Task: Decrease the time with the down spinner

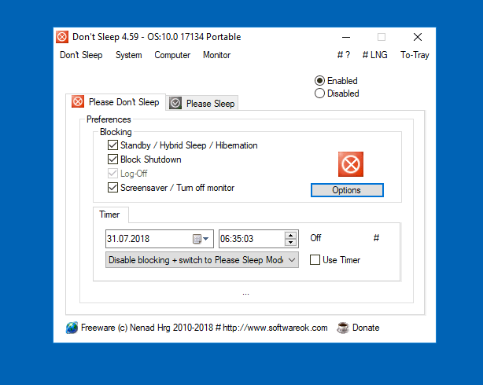Action: point(290,242)
